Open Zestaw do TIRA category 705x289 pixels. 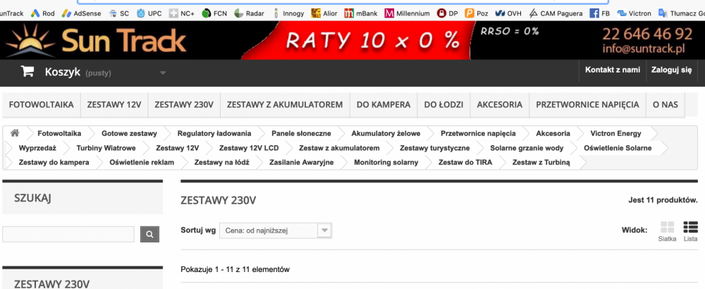tap(465, 162)
